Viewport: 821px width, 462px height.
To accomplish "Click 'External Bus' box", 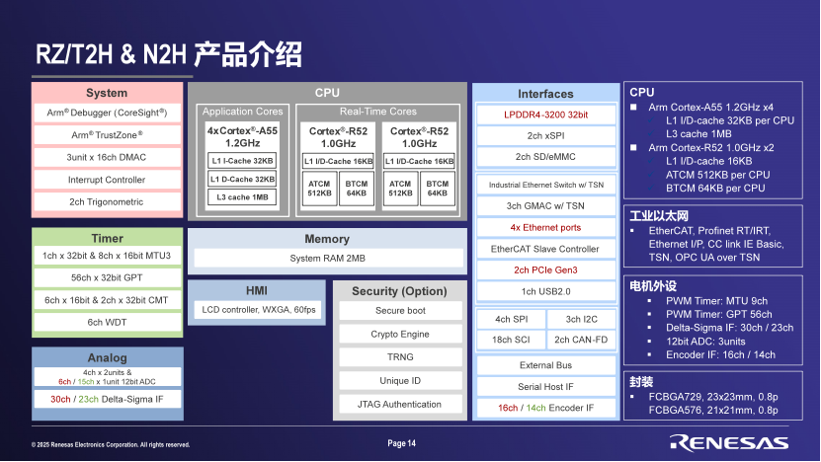I will [545, 365].
